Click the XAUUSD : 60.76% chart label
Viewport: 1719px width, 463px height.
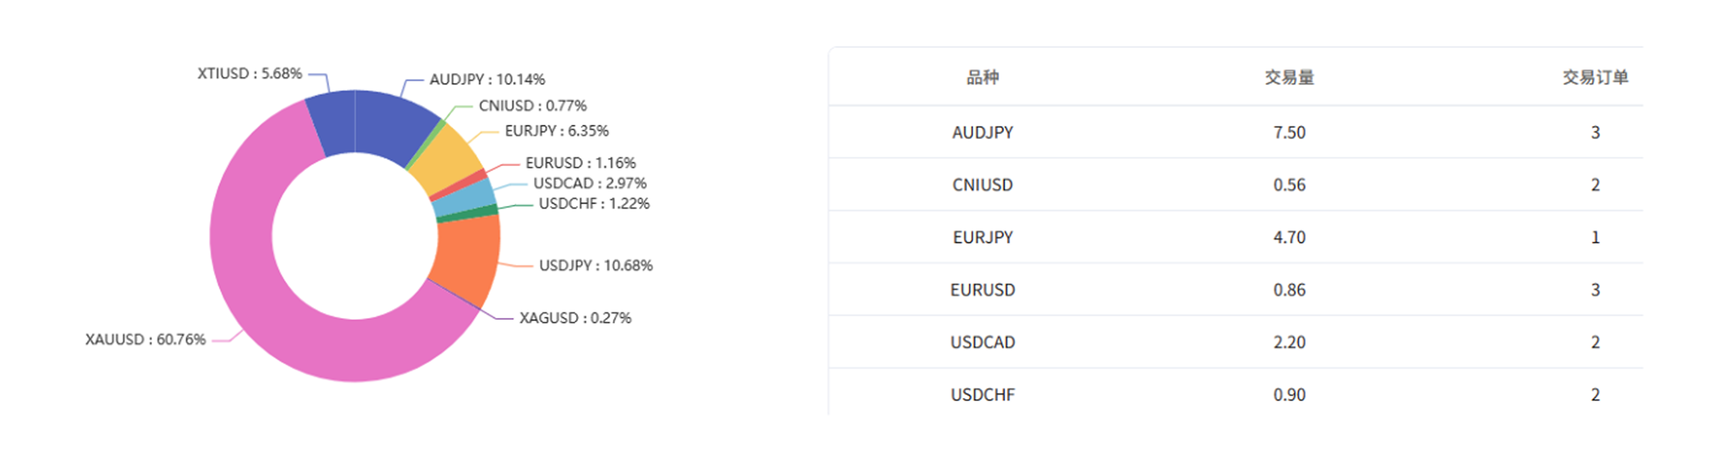coord(145,340)
